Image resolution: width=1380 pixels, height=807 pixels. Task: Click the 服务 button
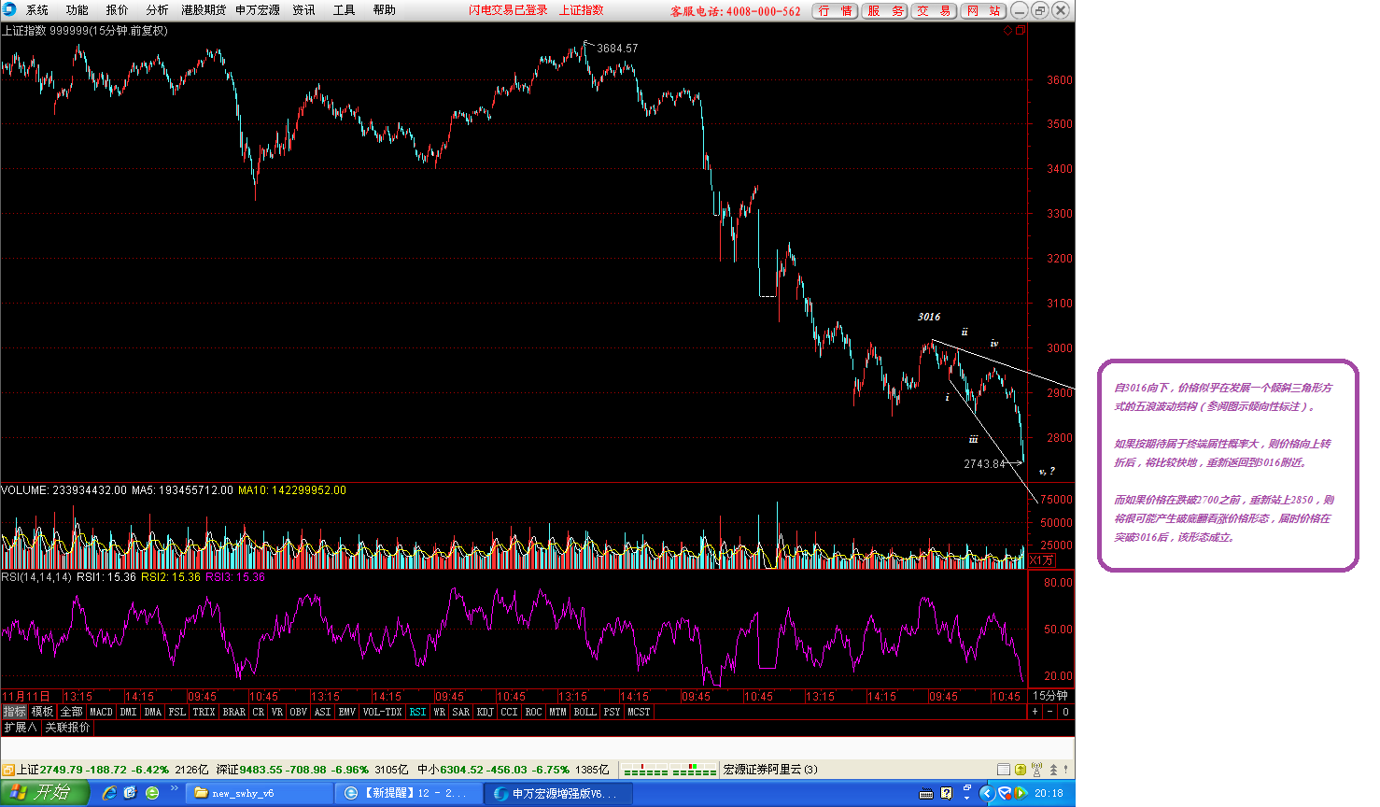click(x=885, y=11)
